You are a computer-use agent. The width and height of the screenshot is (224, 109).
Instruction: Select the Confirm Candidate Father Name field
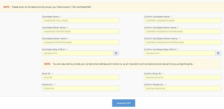click(x=183, y=31)
